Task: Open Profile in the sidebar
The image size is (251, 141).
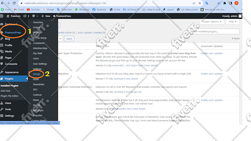Action: pos(8,45)
